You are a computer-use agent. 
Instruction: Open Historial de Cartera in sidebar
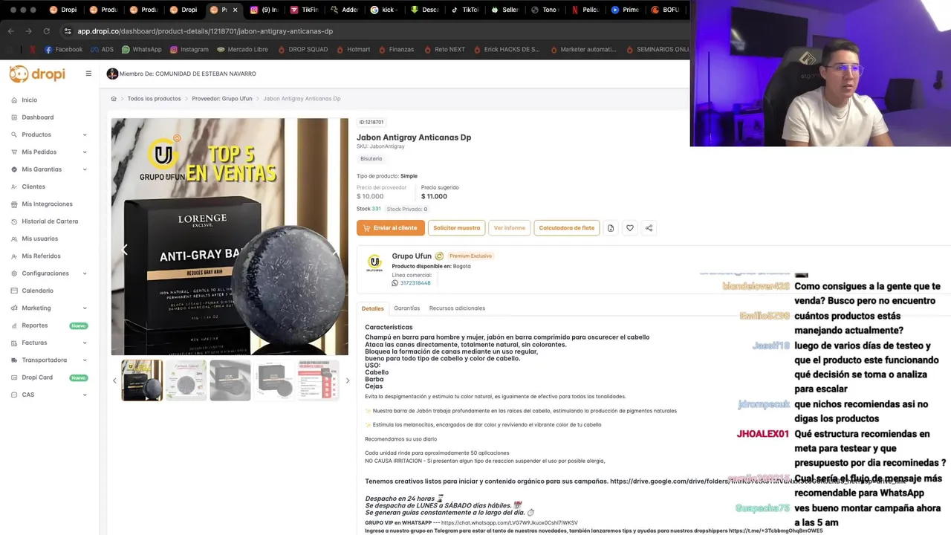tap(50, 221)
